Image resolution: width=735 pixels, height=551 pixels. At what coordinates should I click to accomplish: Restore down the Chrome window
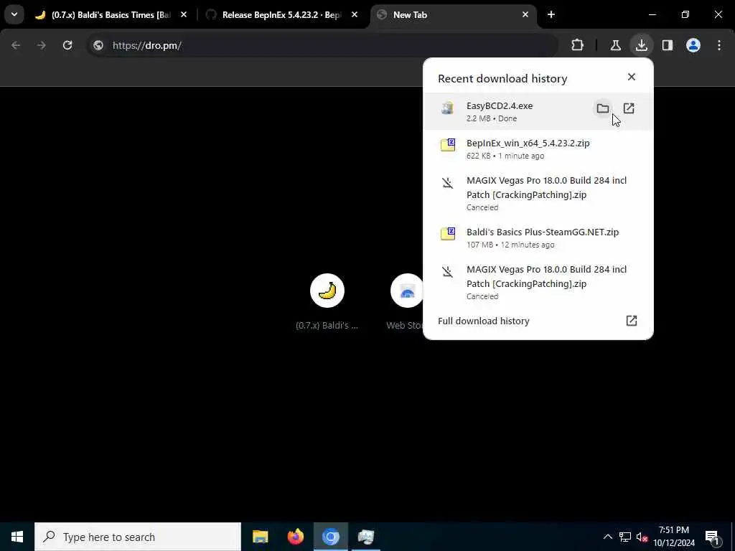685,15
